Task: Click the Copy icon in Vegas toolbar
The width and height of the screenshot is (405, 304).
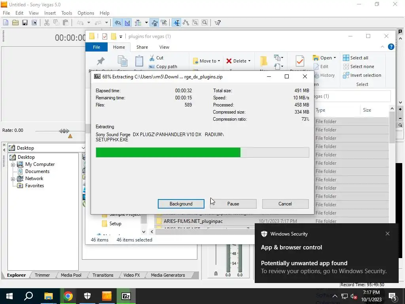Action: (x=56, y=23)
